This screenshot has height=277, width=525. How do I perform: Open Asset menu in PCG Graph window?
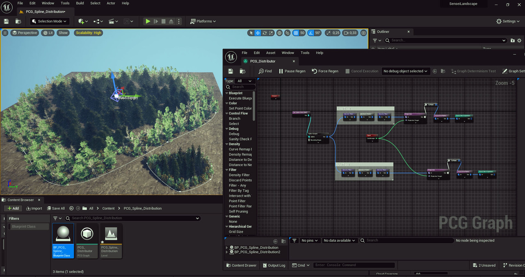click(x=271, y=53)
